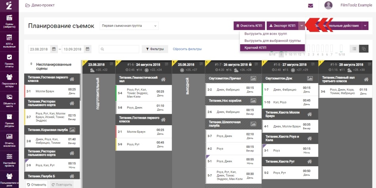The width and height of the screenshot is (376, 188).
Task: Toggle the Экспорт КПП dropdown arrow
Action: [x=302, y=26]
